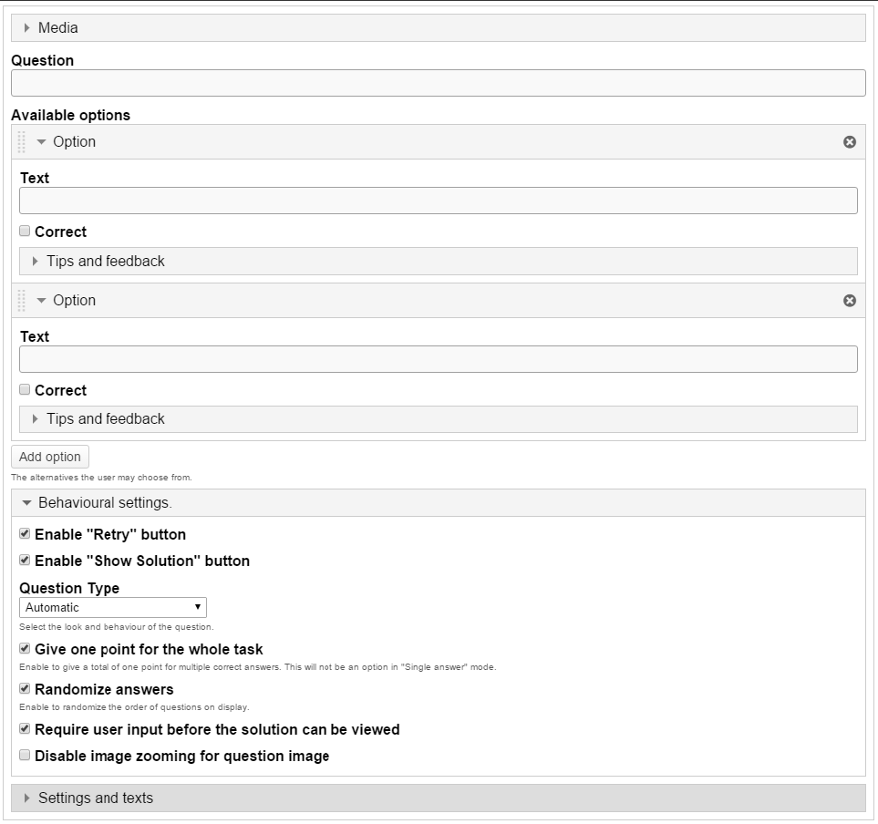Mark the second option as Correct
The image size is (878, 824).
(x=26, y=390)
